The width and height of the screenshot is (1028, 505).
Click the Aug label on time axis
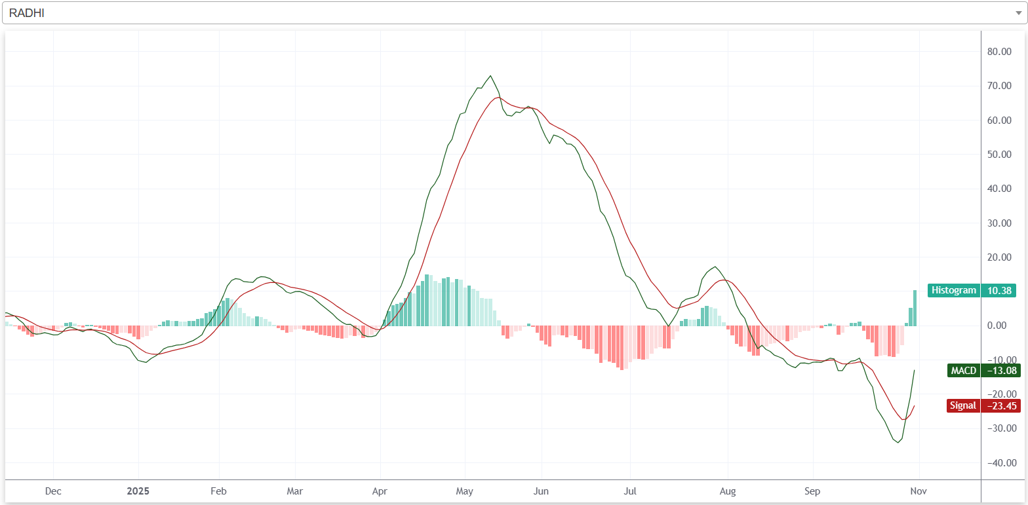coord(726,491)
